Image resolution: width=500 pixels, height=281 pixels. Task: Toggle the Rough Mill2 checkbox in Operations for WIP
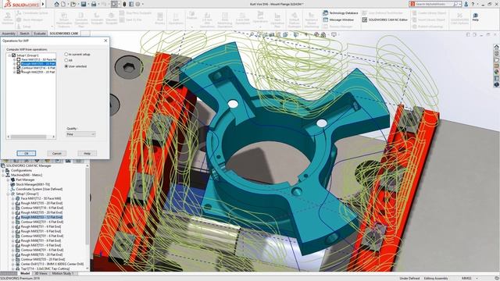pos(19,72)
